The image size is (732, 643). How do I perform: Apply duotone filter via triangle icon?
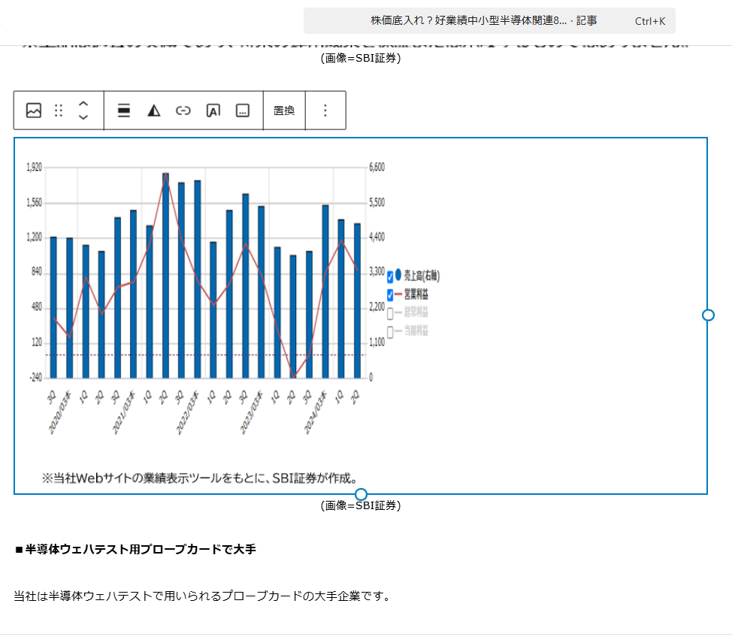click(154, 111)
